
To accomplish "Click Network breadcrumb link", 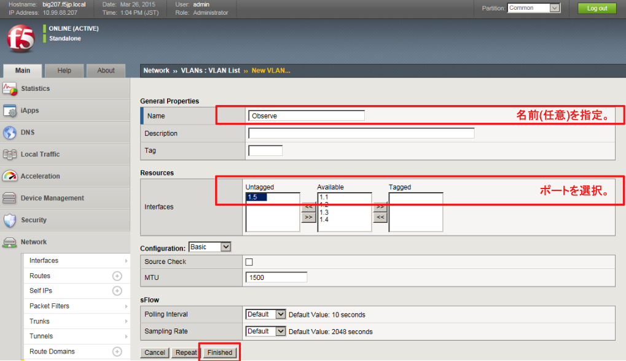I will click(156, 71).
